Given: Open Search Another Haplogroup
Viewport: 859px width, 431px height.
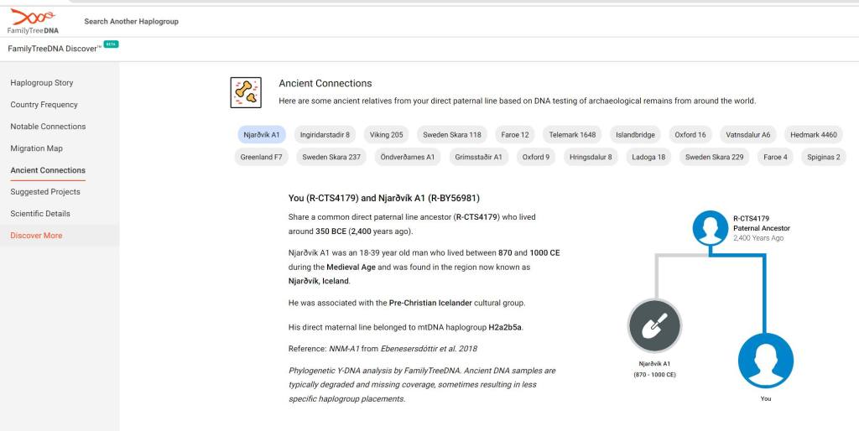Looking at the screenshot, I should click(x=131, y=21).
